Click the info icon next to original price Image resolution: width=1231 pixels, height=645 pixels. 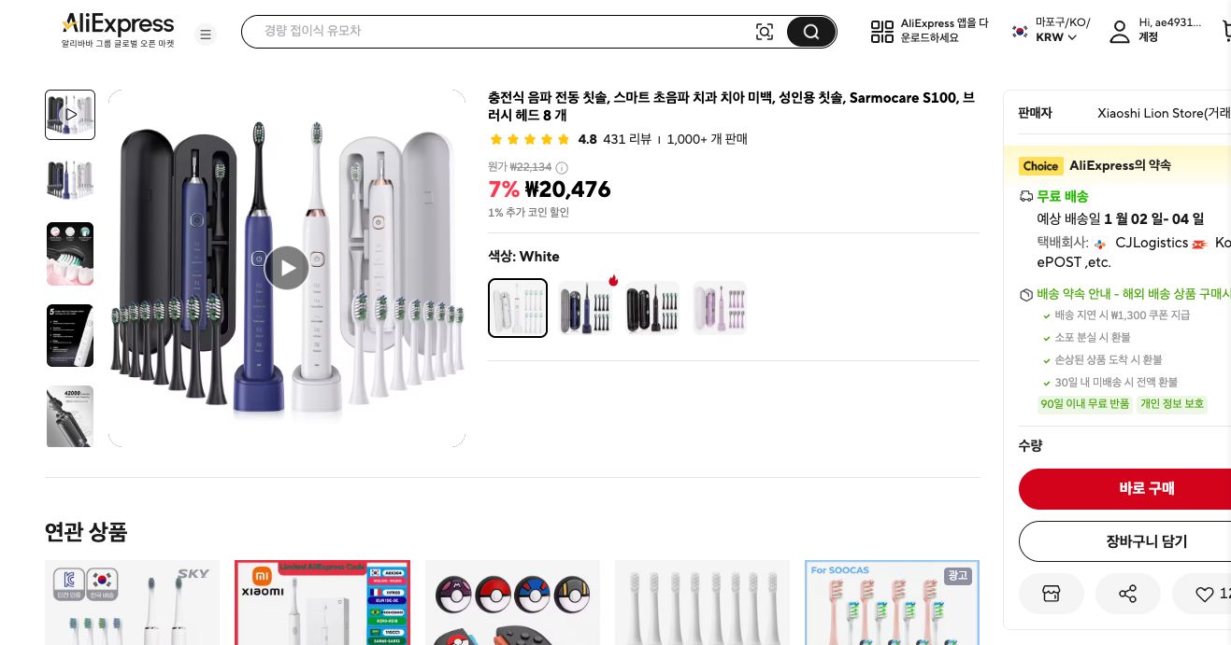561,167
